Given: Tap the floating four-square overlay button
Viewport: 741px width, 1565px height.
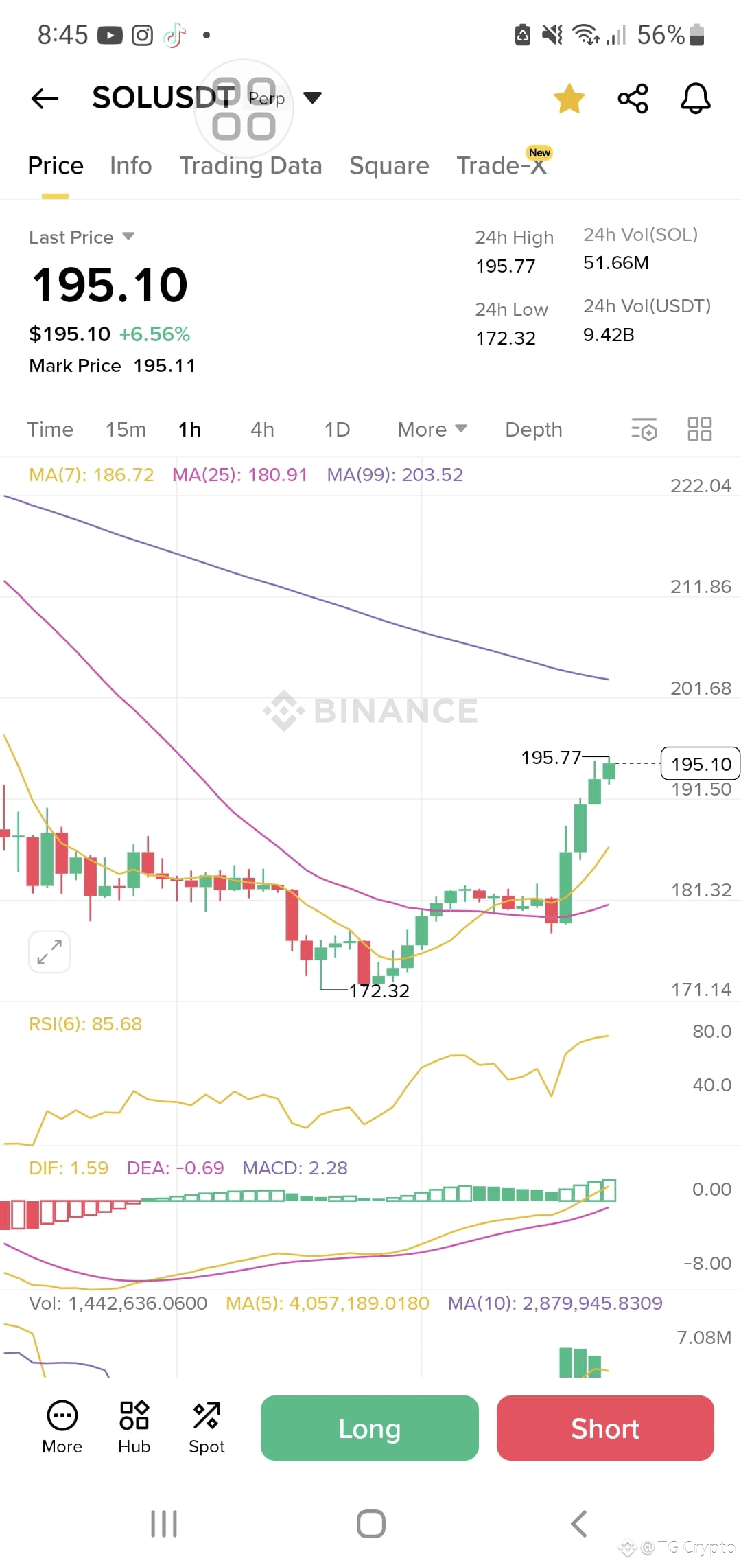Looking at the screenshot, I should point(244,108).
